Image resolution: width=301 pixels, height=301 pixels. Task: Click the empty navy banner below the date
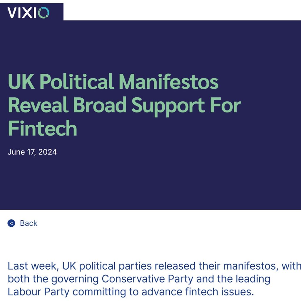150,182
